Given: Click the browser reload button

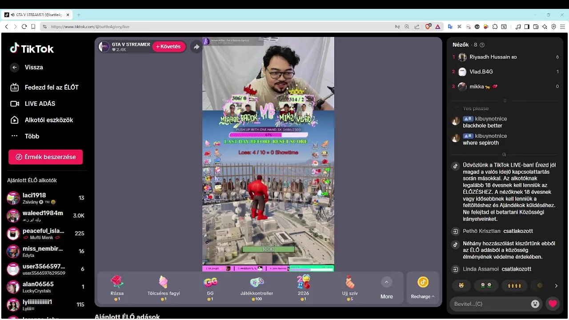Looking at the screenshot, I should tap(24, 27).
